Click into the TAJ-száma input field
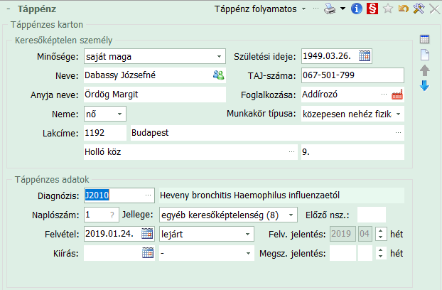 click(352, 75)
